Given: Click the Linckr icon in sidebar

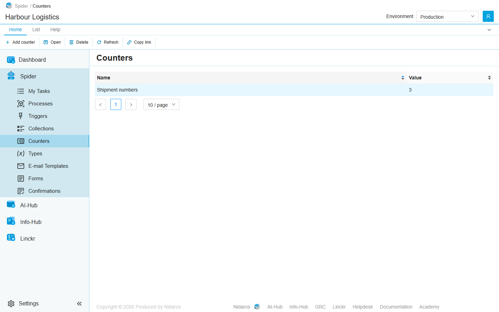Looking at the screenshot, I should [11, 237].
